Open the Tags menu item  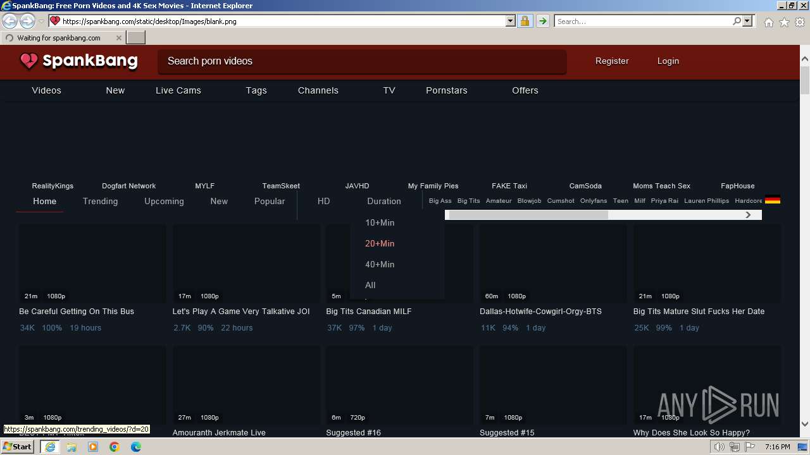(x=256, y=90)
